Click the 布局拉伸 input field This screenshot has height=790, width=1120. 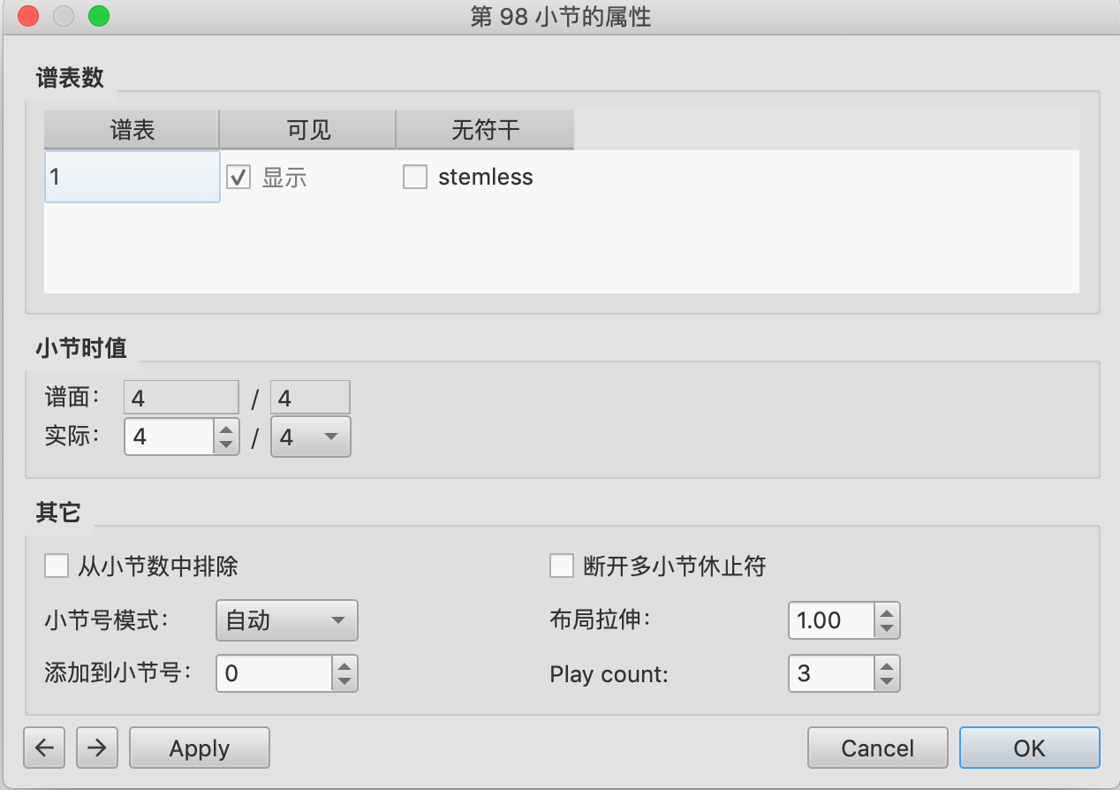832,620
